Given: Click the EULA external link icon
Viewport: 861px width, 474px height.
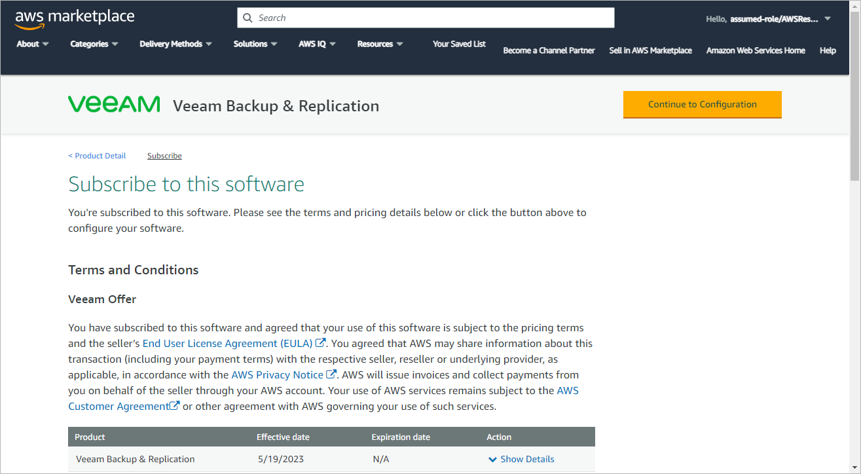Looking at the screenshot, I should [321, 342].
